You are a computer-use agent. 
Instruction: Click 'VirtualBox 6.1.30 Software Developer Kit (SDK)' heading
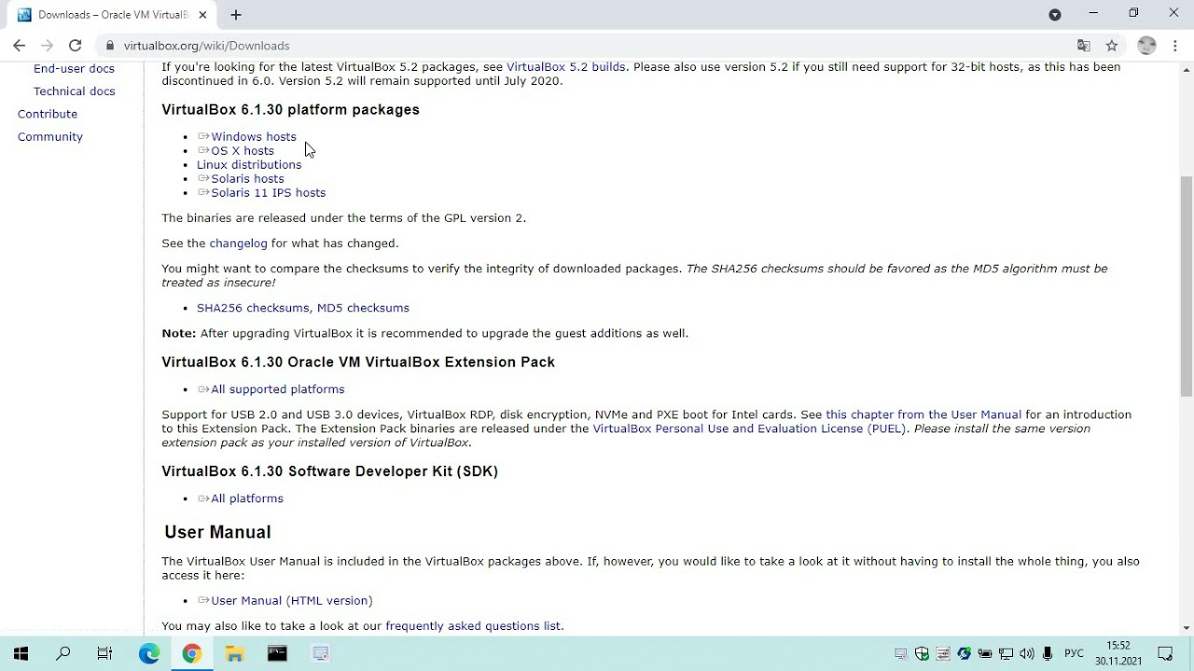[329, 472]
